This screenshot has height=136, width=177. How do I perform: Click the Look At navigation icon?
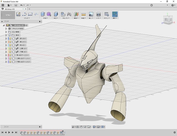(x=77, y=127)
